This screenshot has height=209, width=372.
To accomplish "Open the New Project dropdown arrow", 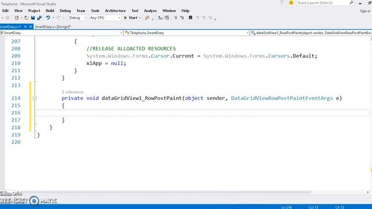I will click(x=22, y=18).
